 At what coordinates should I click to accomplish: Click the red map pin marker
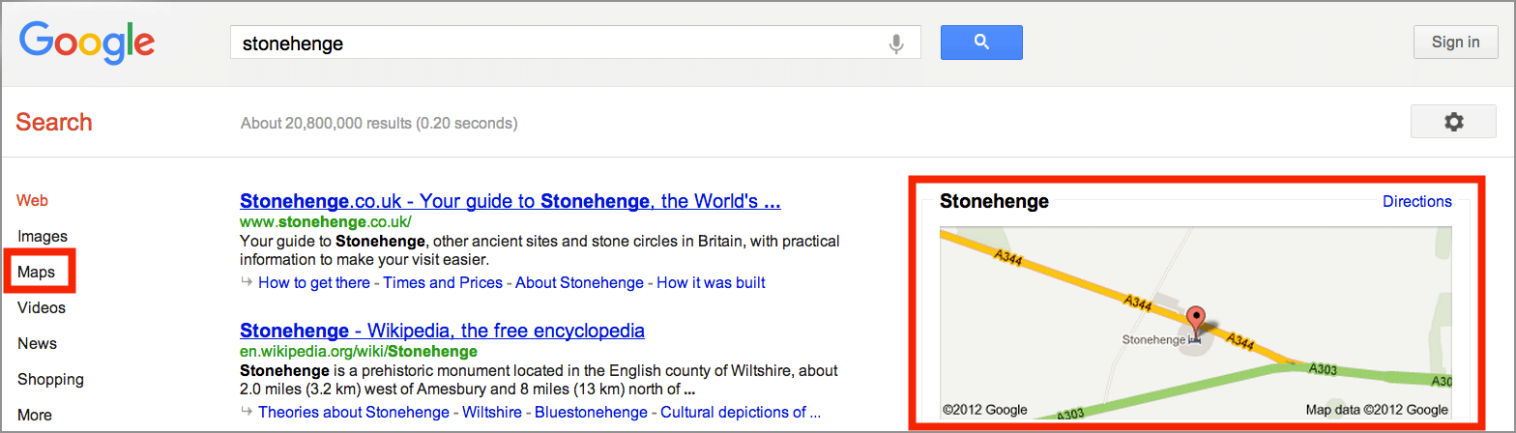click(1197, 320)
